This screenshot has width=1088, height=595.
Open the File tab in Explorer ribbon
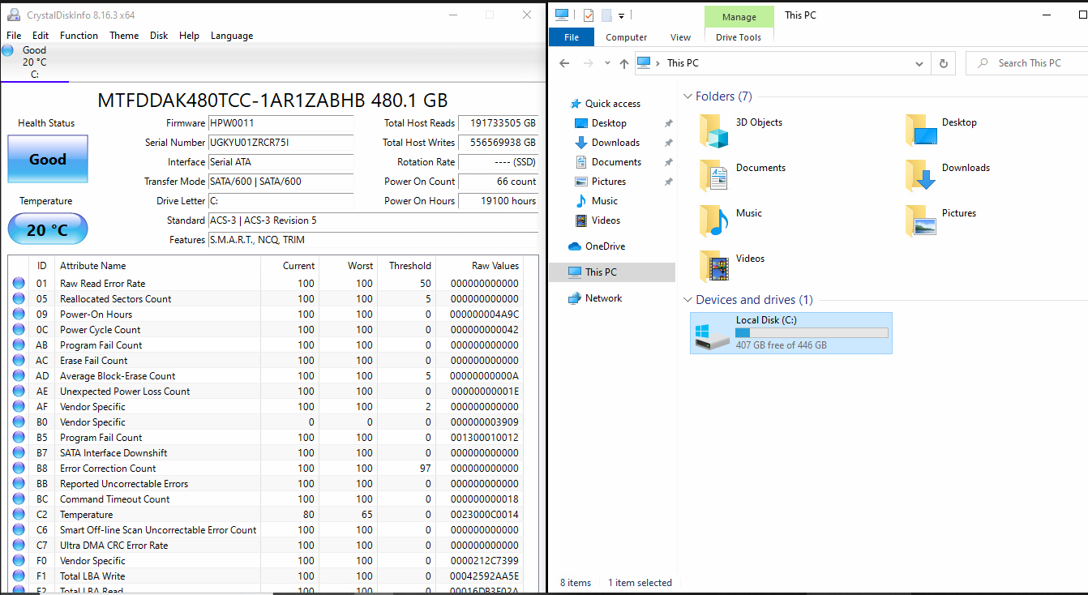[x=572, y=37]
